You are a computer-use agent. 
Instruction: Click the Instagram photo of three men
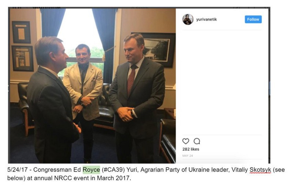tap(93, 86)
